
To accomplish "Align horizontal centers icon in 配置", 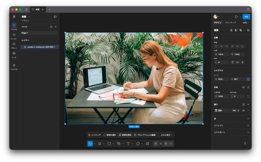I will click(221, 46).
